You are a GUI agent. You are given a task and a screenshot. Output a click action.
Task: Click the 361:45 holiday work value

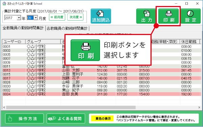click(186, 70)
